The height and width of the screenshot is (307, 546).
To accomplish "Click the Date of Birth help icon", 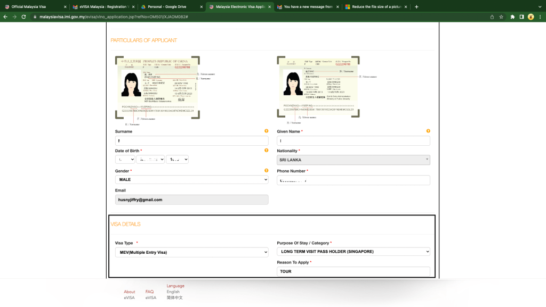I will point(267,151).
